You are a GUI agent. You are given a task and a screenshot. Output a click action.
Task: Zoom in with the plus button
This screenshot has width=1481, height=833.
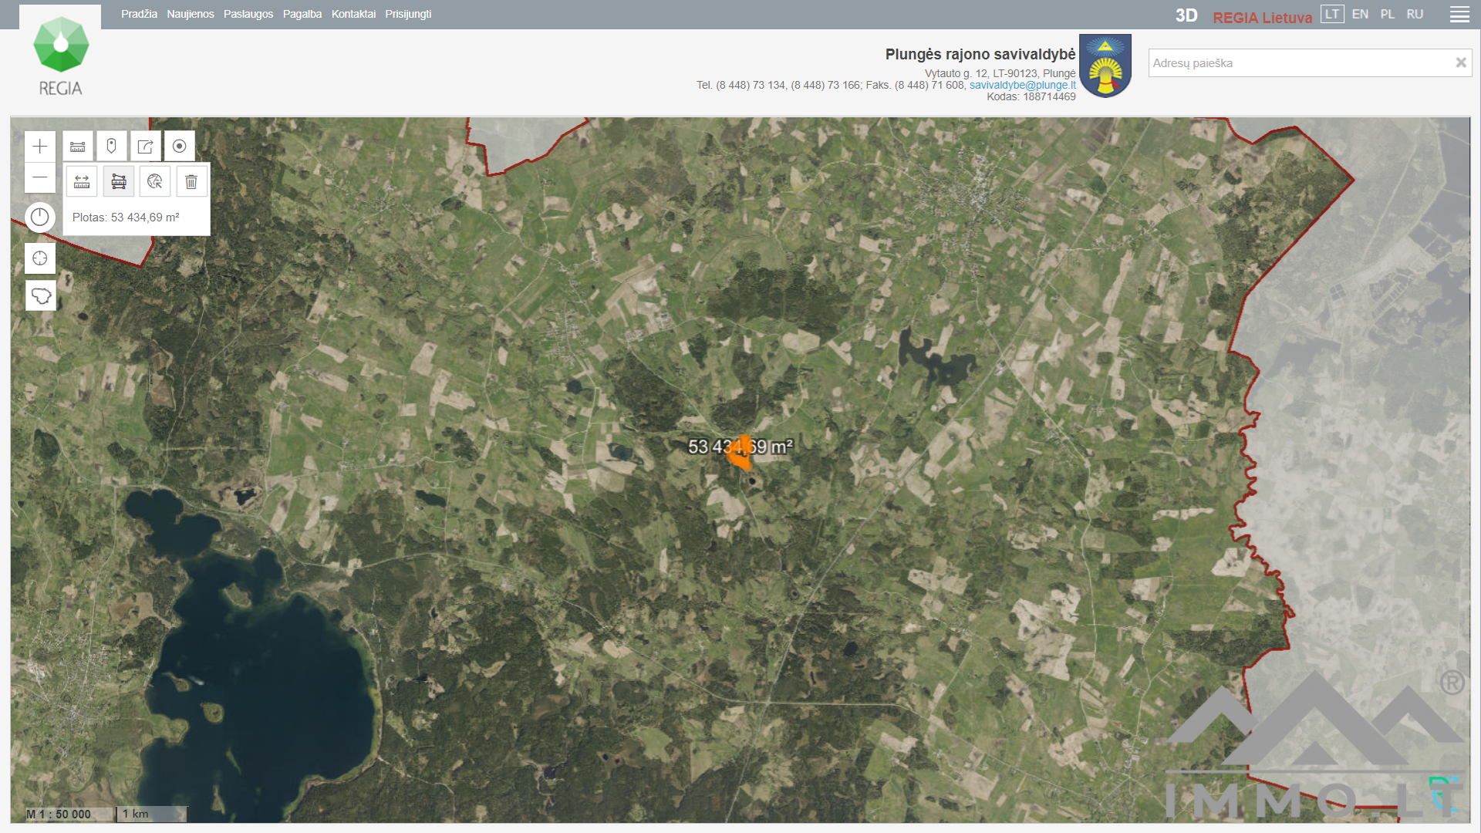coord(40,147)
